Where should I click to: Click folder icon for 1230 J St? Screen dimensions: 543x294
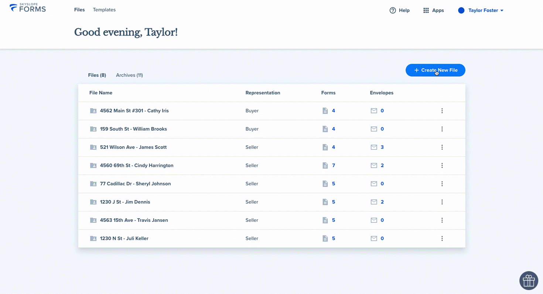pyautogui.click(x=93, y=202)
